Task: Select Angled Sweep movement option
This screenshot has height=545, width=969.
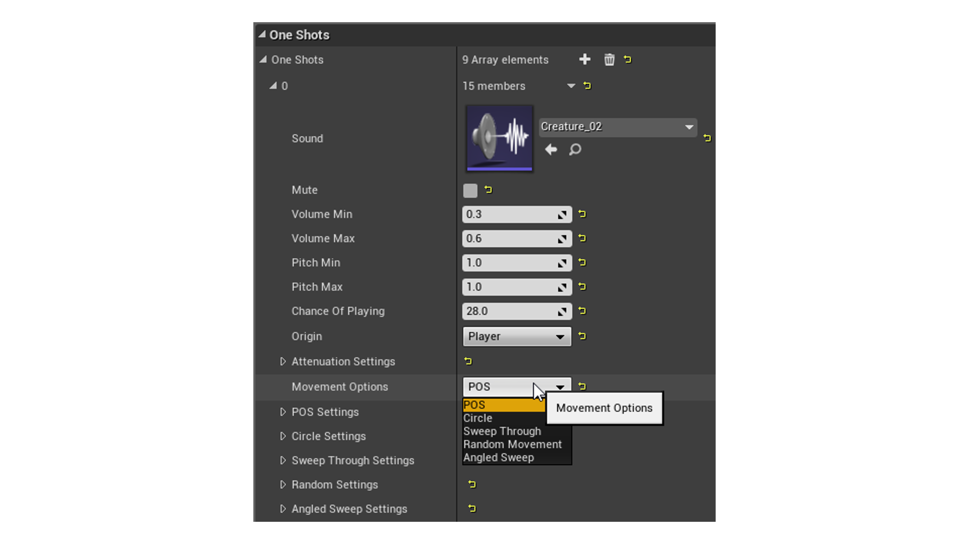Action: point(499,458)
